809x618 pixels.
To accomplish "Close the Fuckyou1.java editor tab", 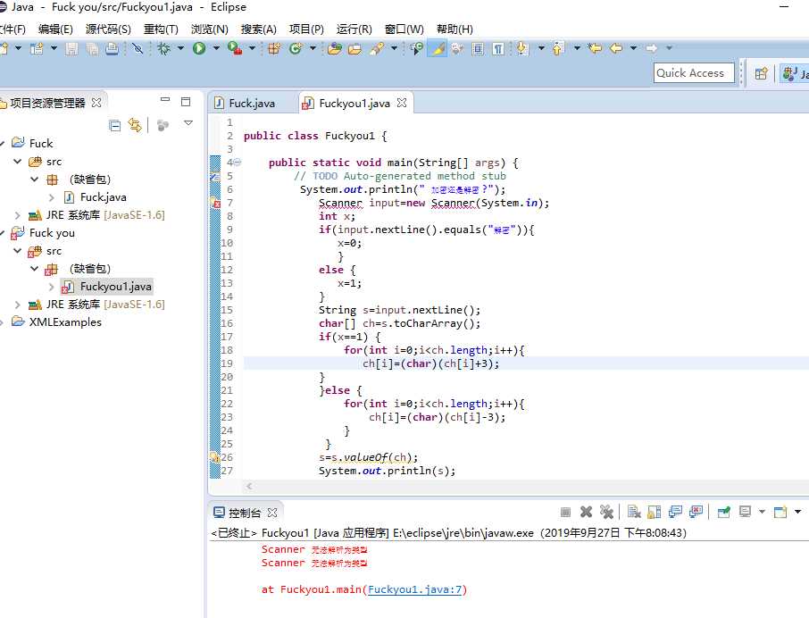I will 402,103.
